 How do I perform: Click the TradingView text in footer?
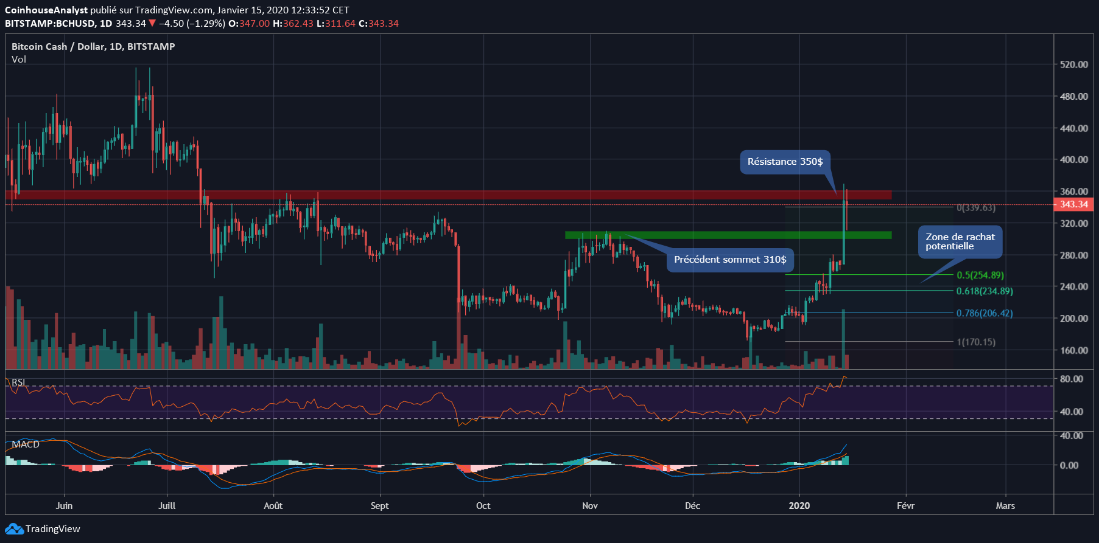(53, 529)
